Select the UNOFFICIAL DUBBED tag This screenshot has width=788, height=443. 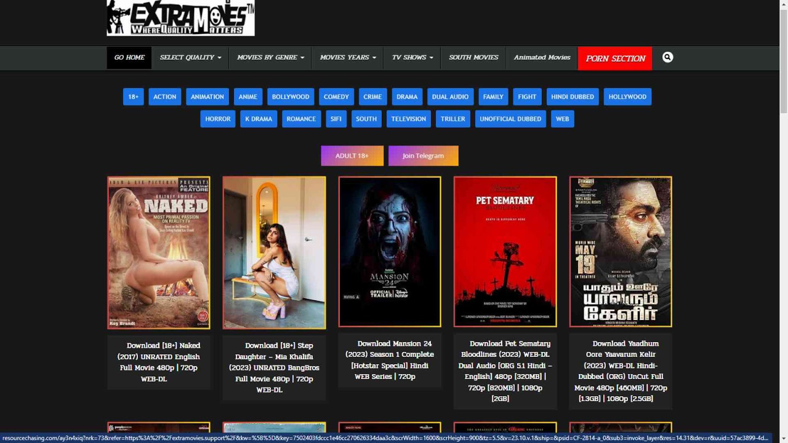click(511, 119)
